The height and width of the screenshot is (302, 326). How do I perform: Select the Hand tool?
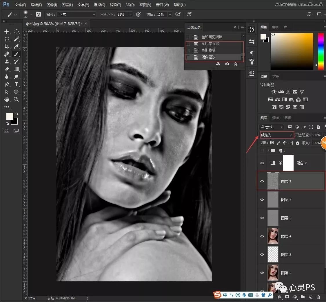[7, 99]
